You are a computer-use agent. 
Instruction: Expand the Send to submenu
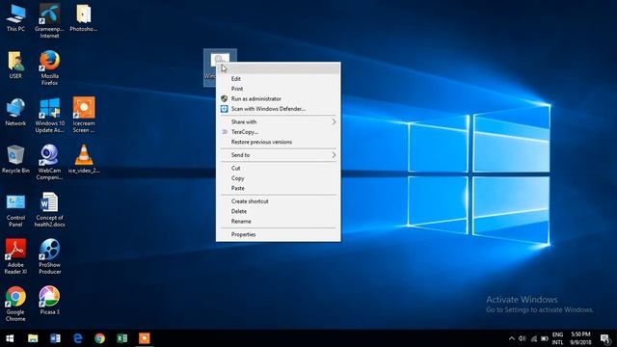279,155
